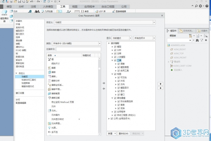Viewport: 211px width, 141px height.
Task: Uncheck the 分析 tab checkbox
Action: 115,50
